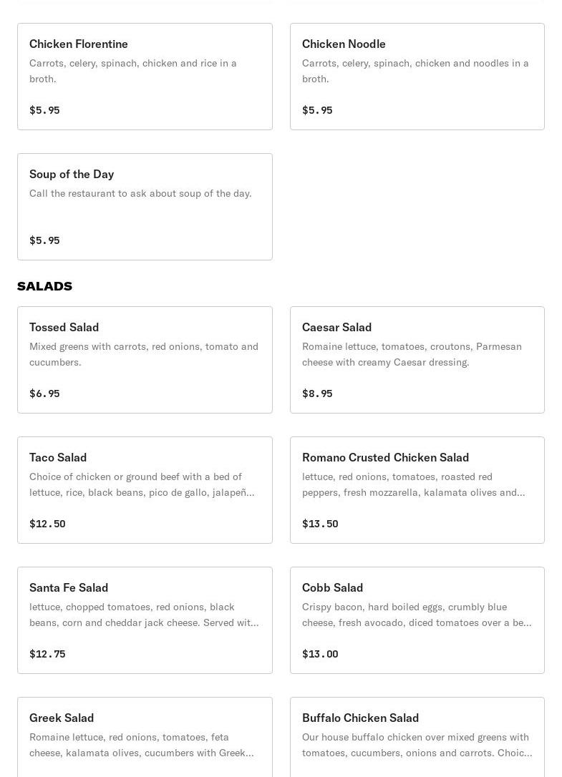Click the Cobb Salad $13.00 price
Screen dimensions: 562x777
[x=320, y=654]
